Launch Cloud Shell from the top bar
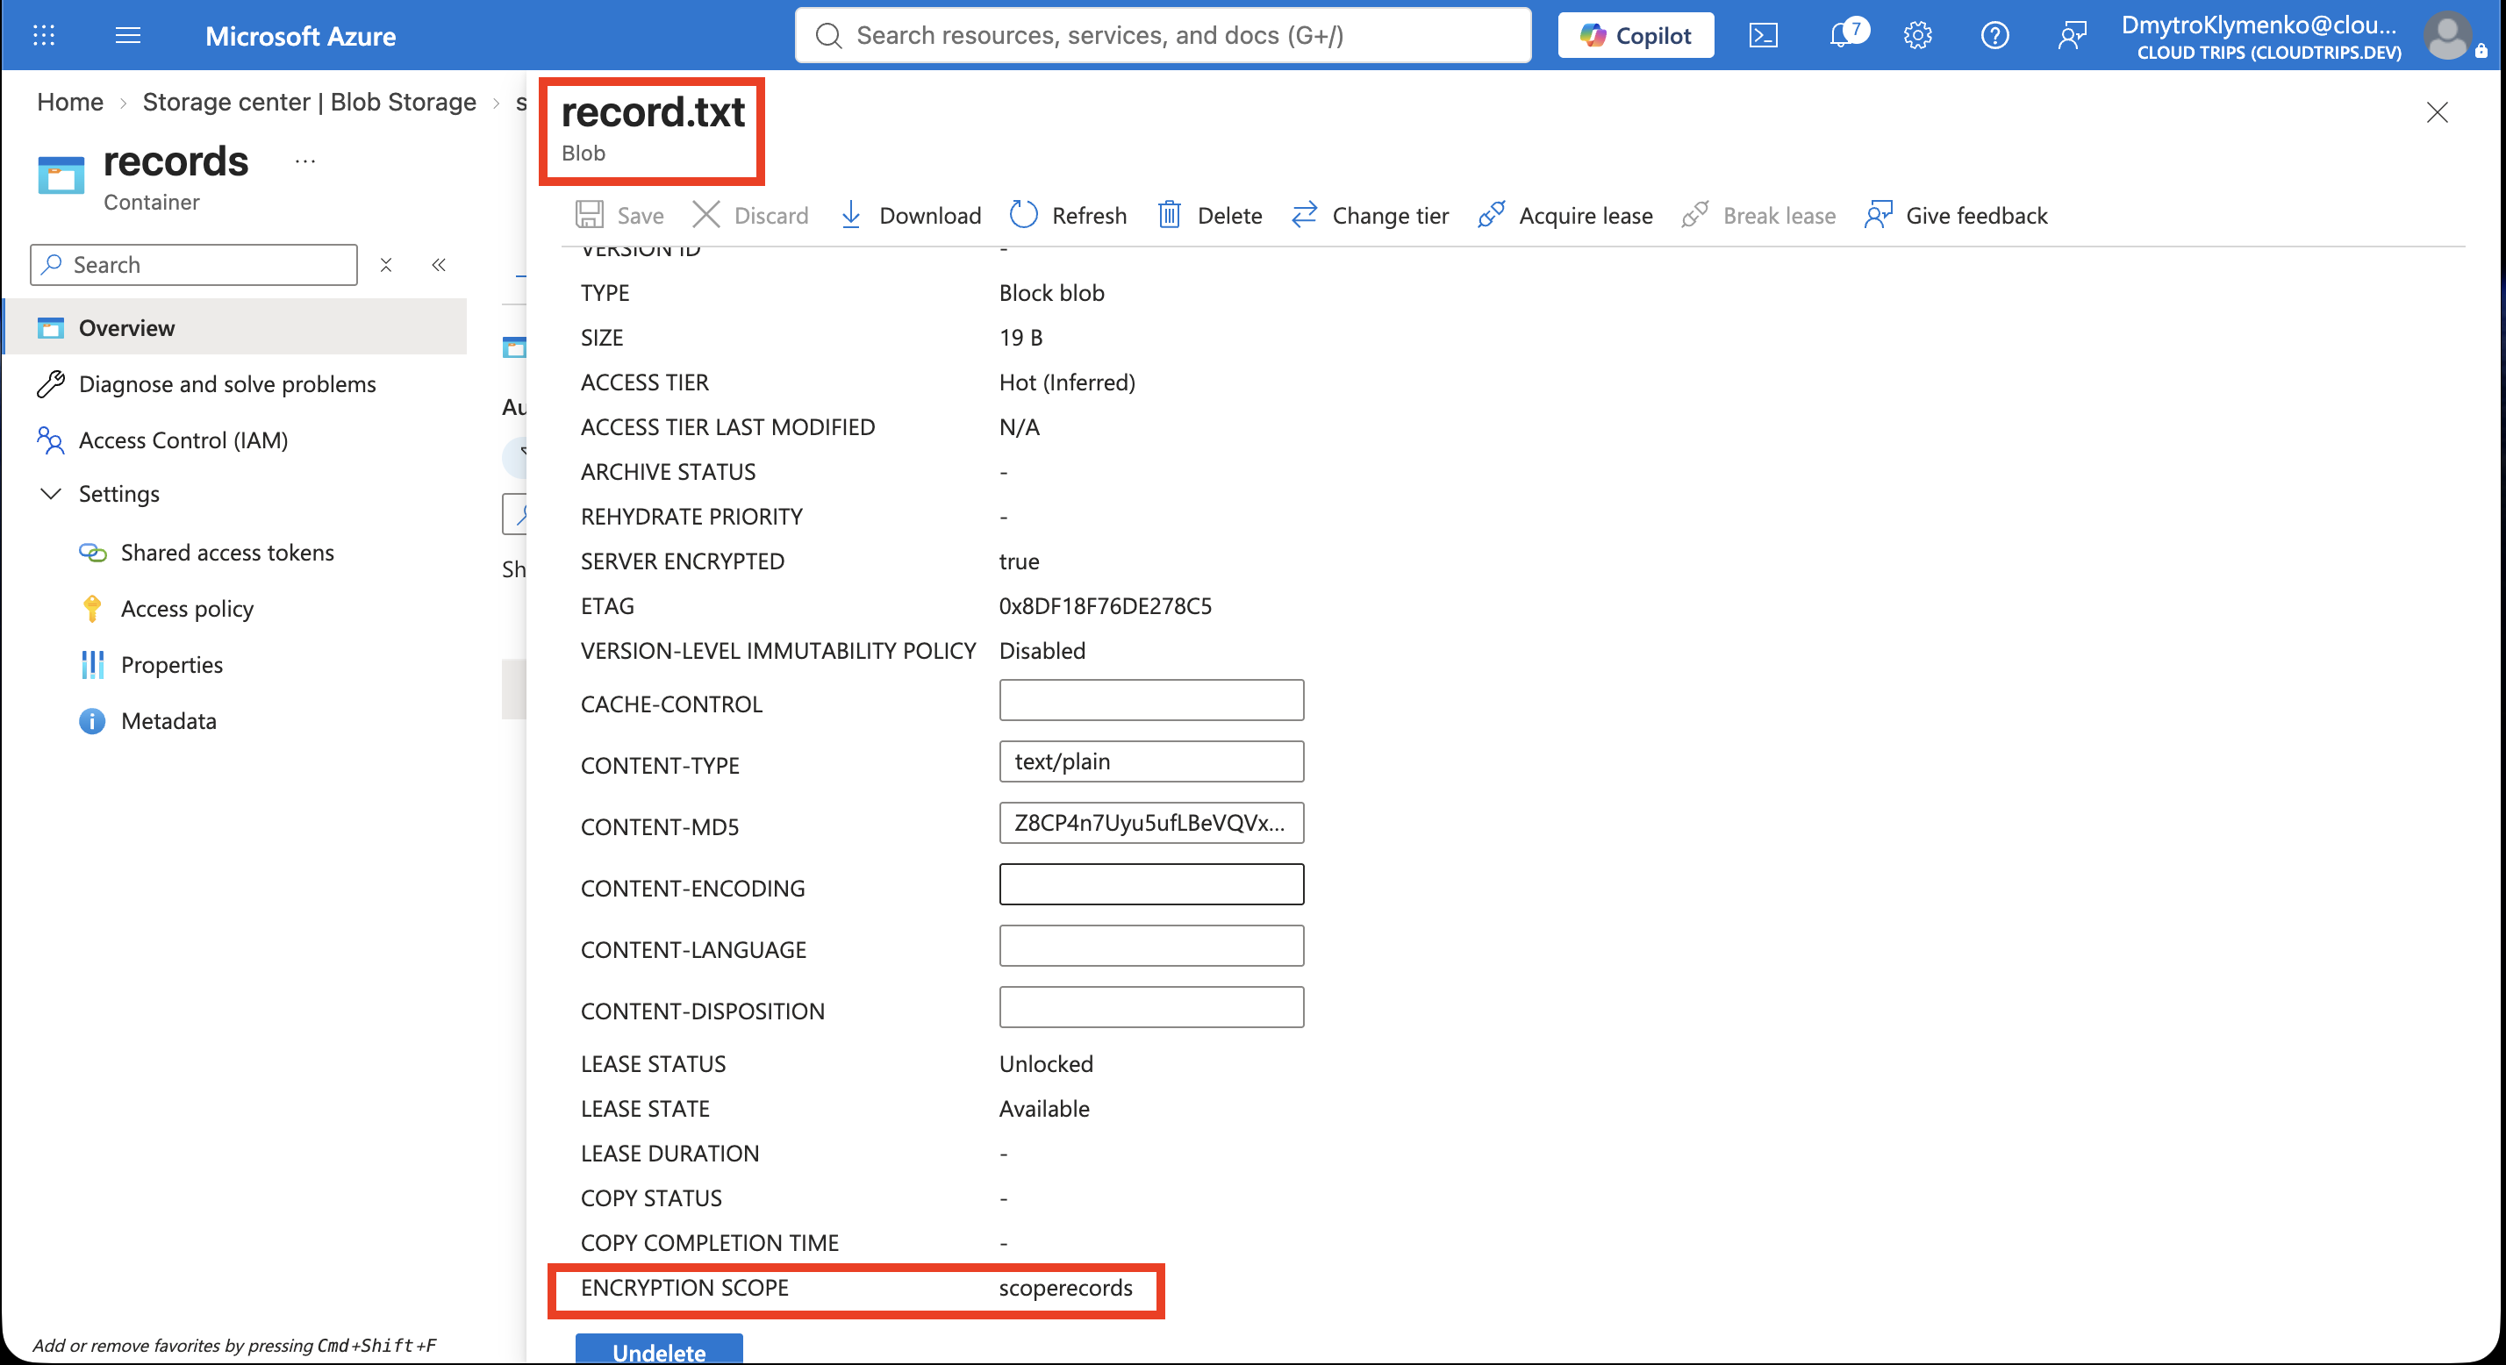The height and width of the screenshot is (1365, 2506). tap(1763, 36)
